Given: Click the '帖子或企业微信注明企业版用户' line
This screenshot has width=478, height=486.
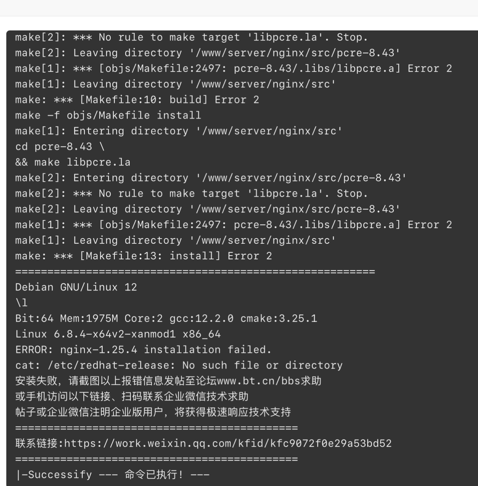Looking at the screenshot, I should (153, 412).
